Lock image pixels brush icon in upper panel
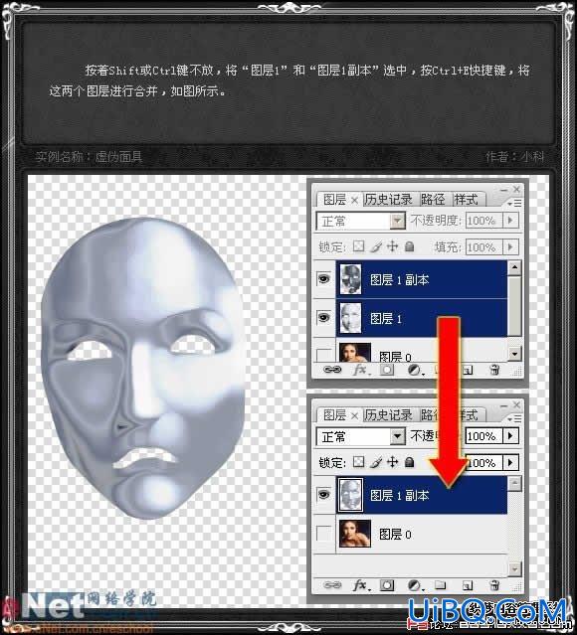The height and width of the screenshot is (635, 577). (x=376, y=246)
